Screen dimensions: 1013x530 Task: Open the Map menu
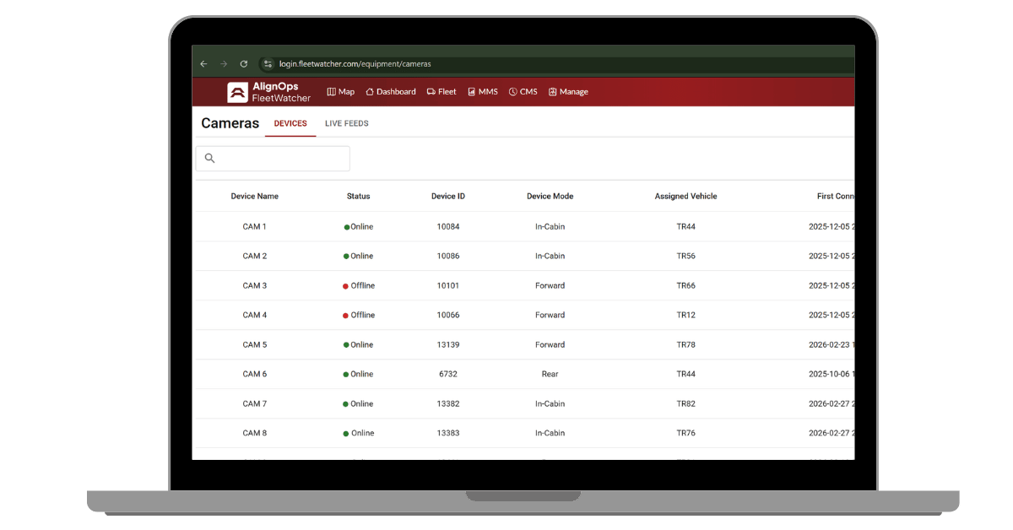click(x=341, y=92)
